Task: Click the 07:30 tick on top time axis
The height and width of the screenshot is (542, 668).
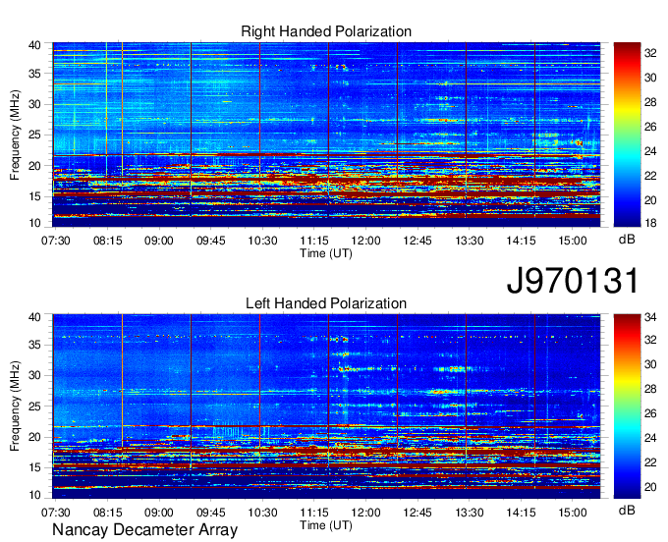Action: tap(55, 241)
